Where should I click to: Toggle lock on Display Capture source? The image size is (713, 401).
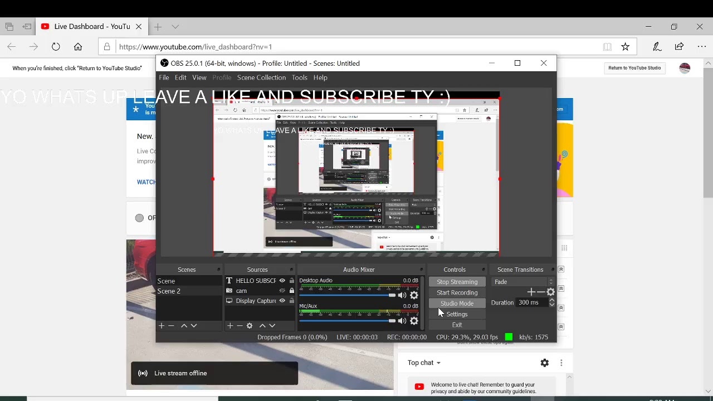[291, 301]
